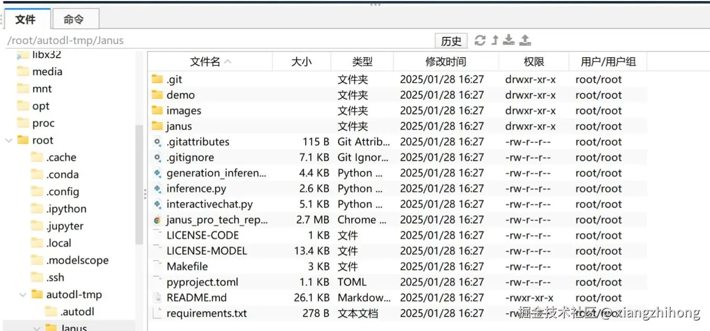
Task: Collapse the Janus tree node
Action: pyautogui.click(x=37, y=328)
